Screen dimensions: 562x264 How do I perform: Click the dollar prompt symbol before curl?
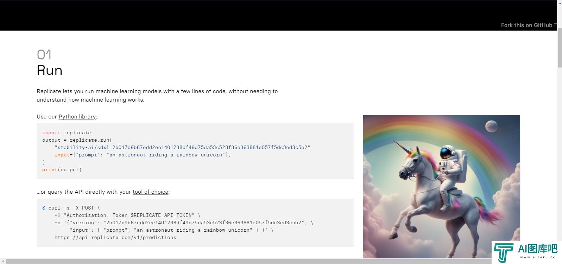tap(44, 208)
